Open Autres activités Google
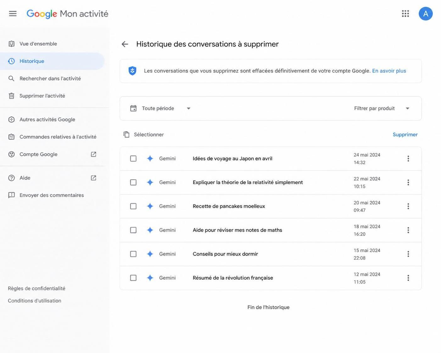 (x=52, y=120)
